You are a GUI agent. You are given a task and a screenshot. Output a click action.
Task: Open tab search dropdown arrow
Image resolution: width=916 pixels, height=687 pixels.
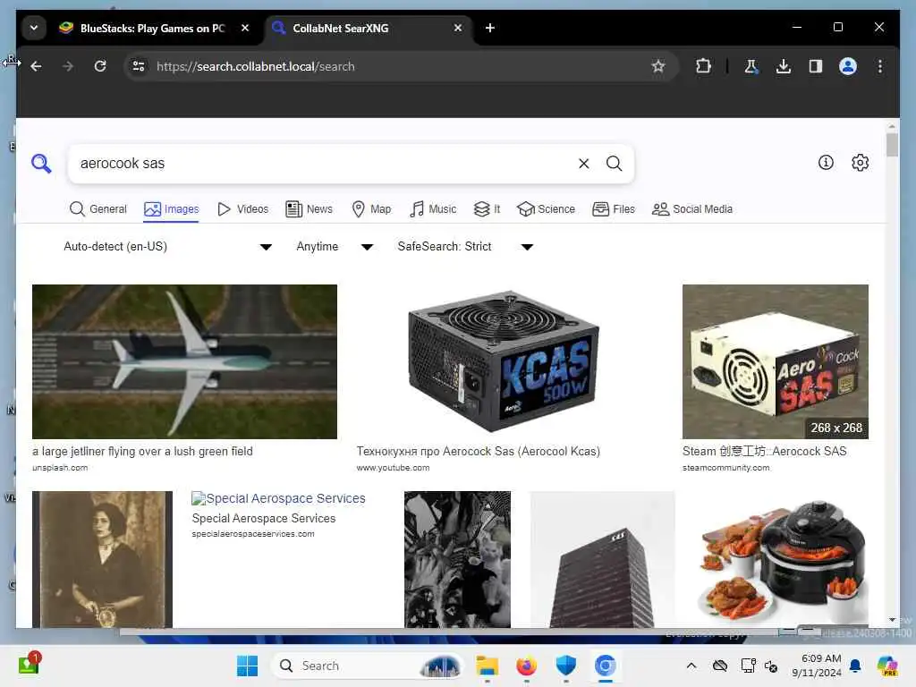point(34,28)
